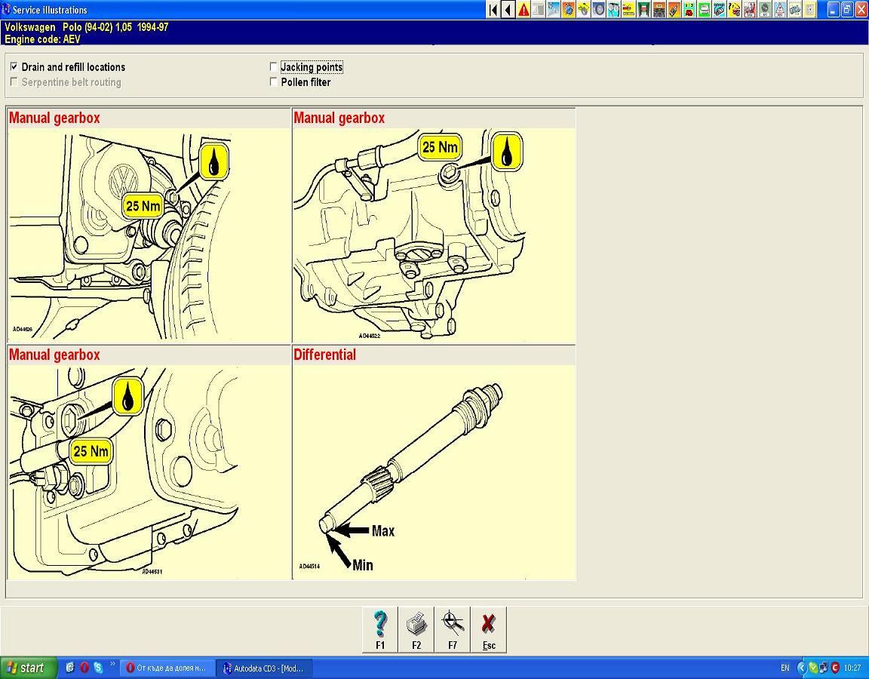
Task: Enable the Jacking points checkbox
Action: click(x=274, y=67)
